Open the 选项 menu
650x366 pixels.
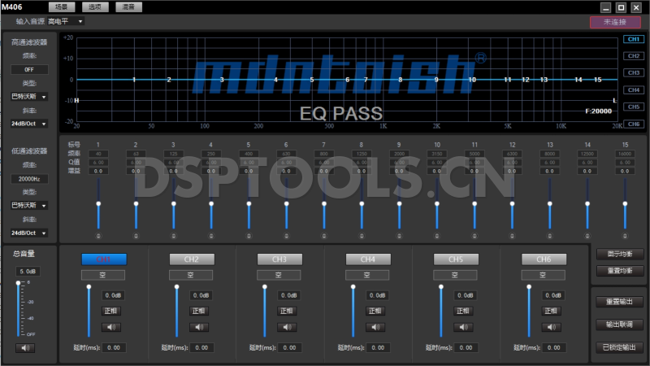(94, 7)
